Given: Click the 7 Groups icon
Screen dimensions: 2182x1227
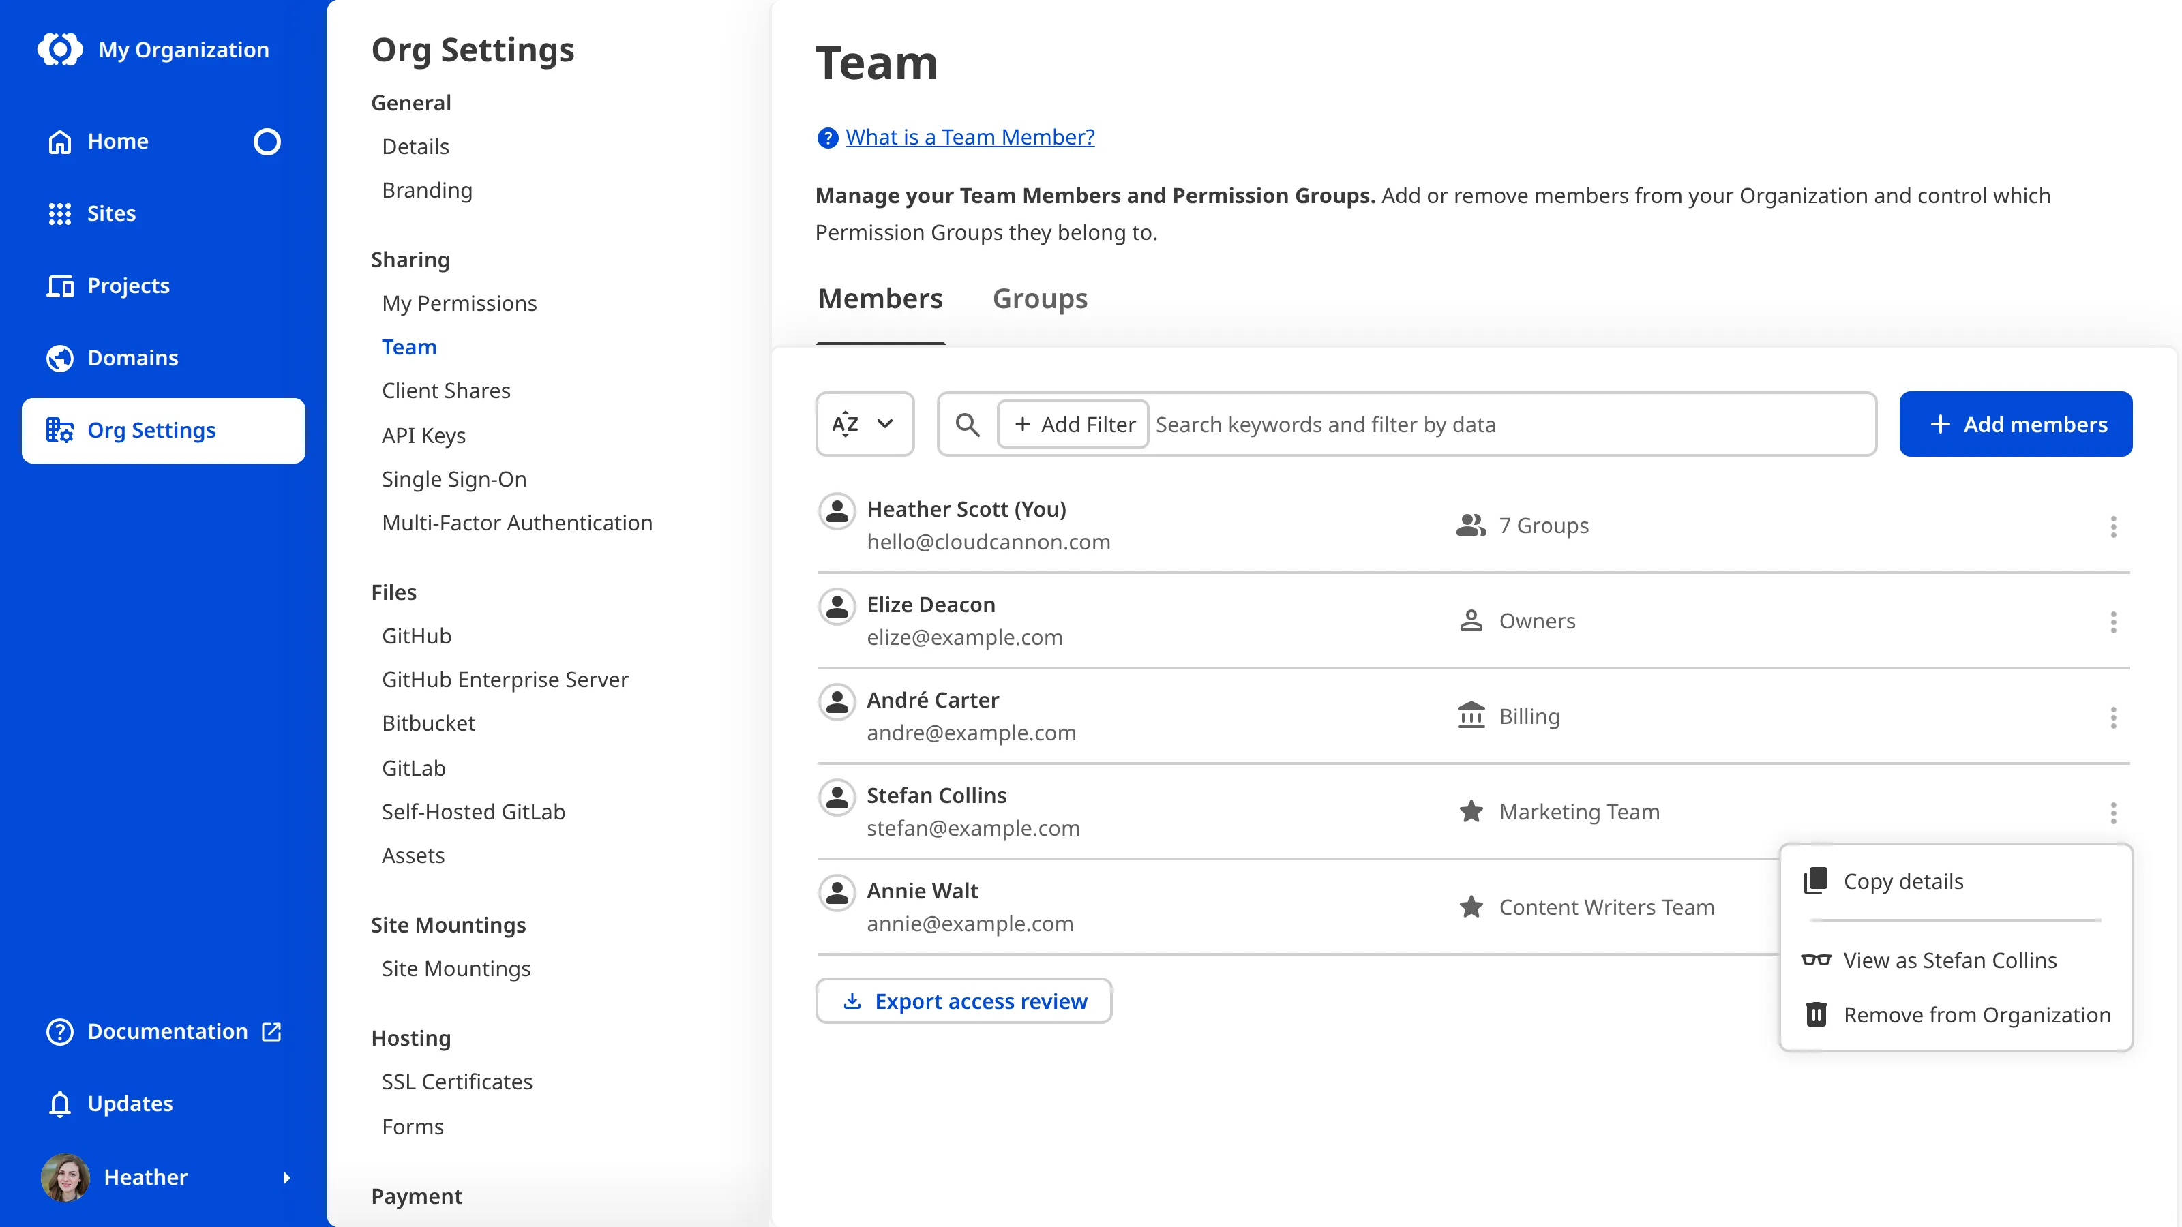Looking at the screenshot, I should pyautogui.click(x=1471, y=525).
